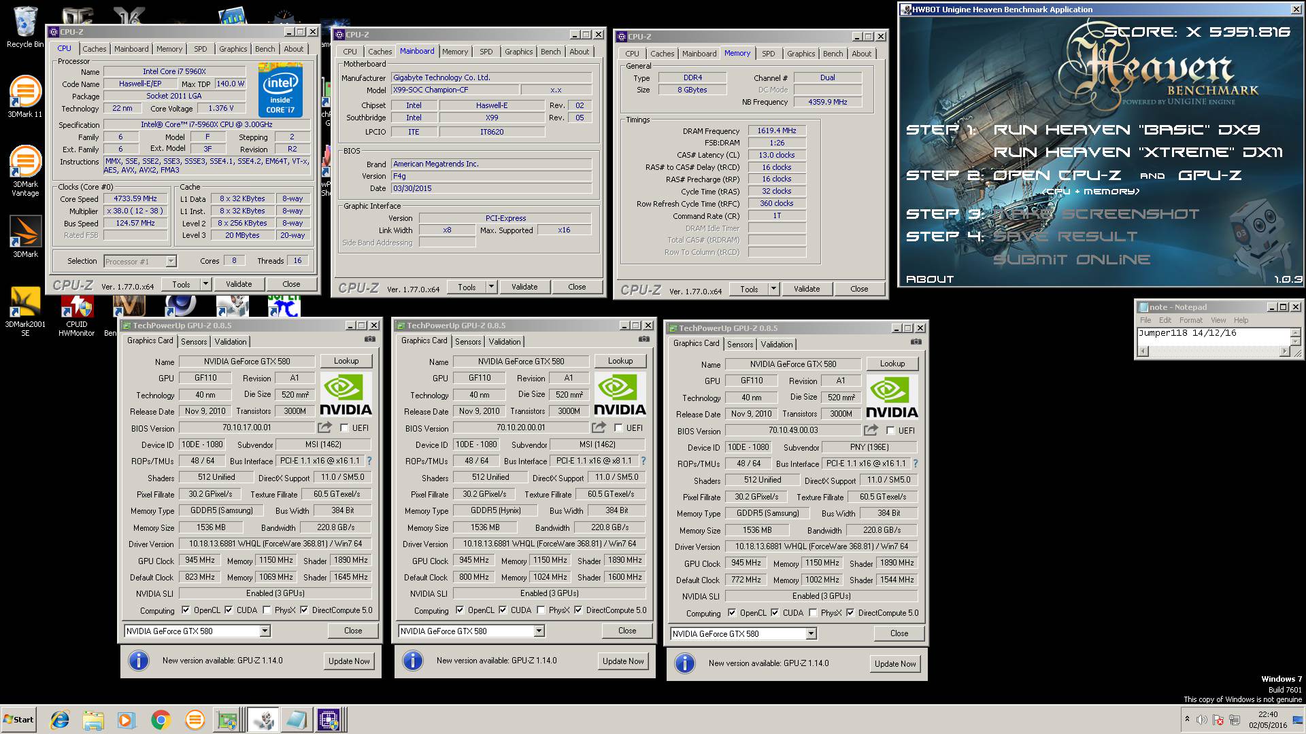Open GPU selector dropdown in Hynix GPU-Z

pyautogui.click(x=539, y=631)
